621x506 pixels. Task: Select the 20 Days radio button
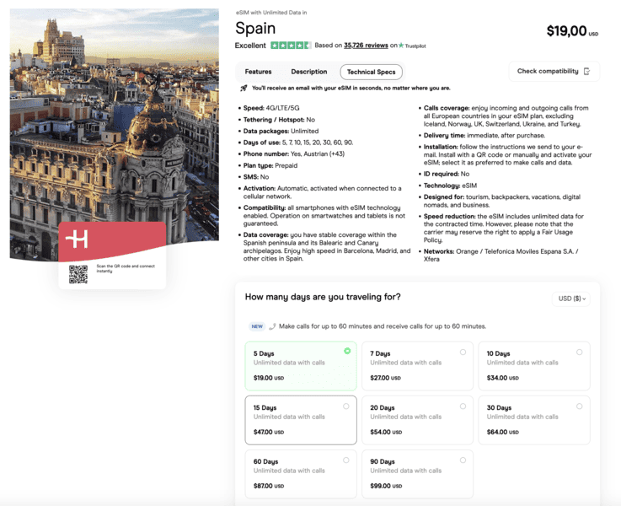463,406
